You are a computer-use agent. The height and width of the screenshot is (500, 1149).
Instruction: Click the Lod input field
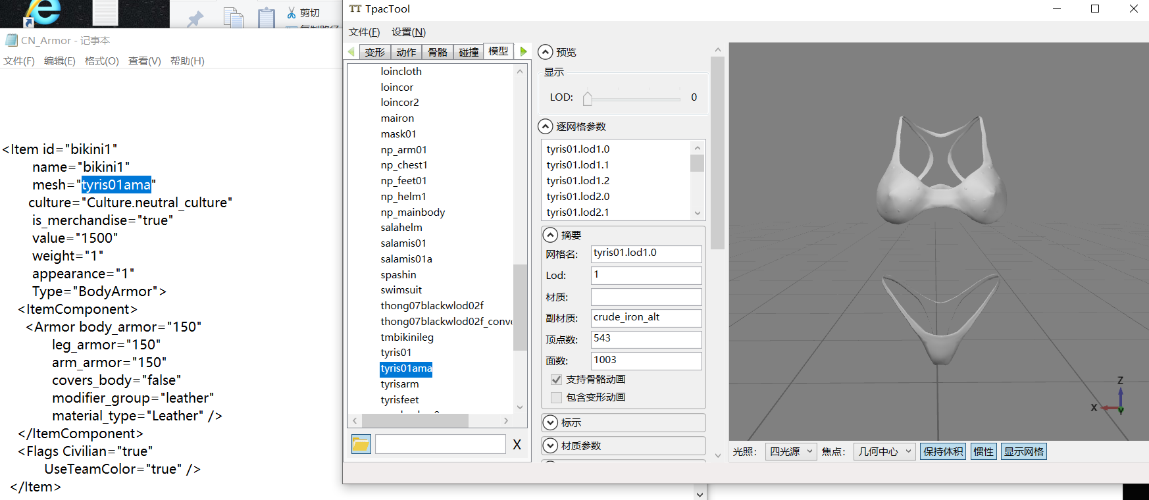tap(646, 275)
